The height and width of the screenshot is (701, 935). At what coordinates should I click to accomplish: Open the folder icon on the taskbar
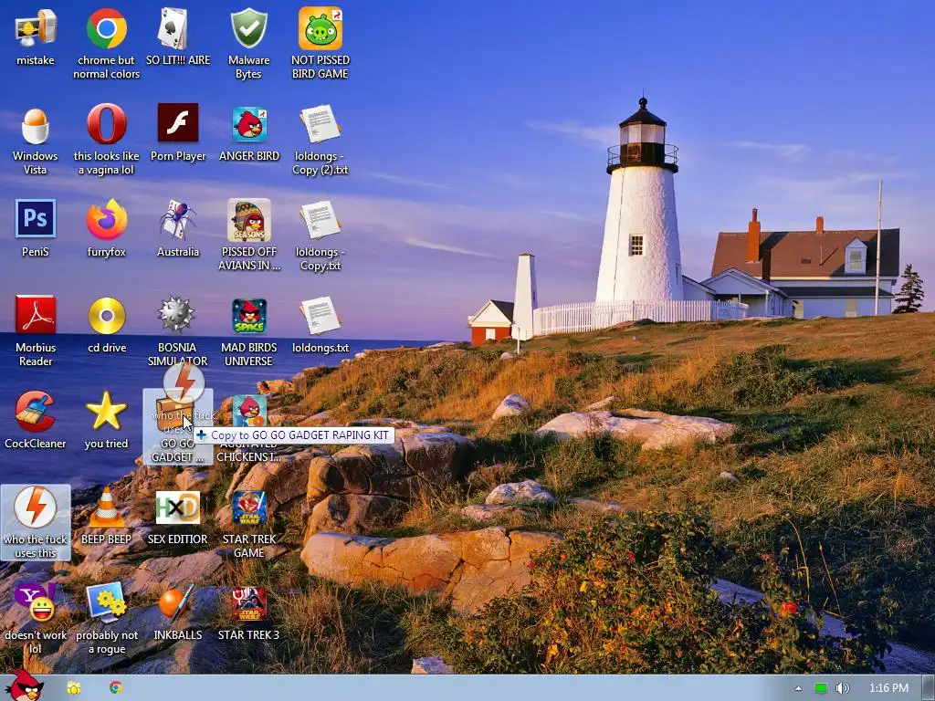pos(74,688)
